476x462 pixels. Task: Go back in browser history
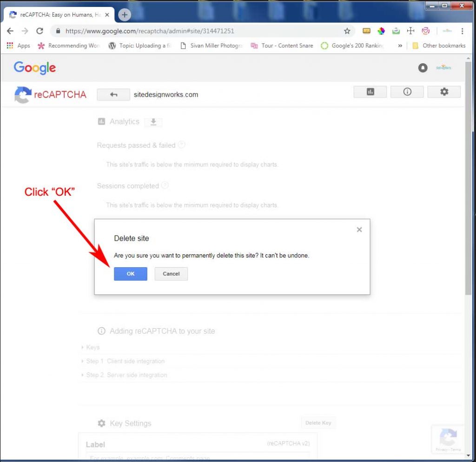point(10,31)
